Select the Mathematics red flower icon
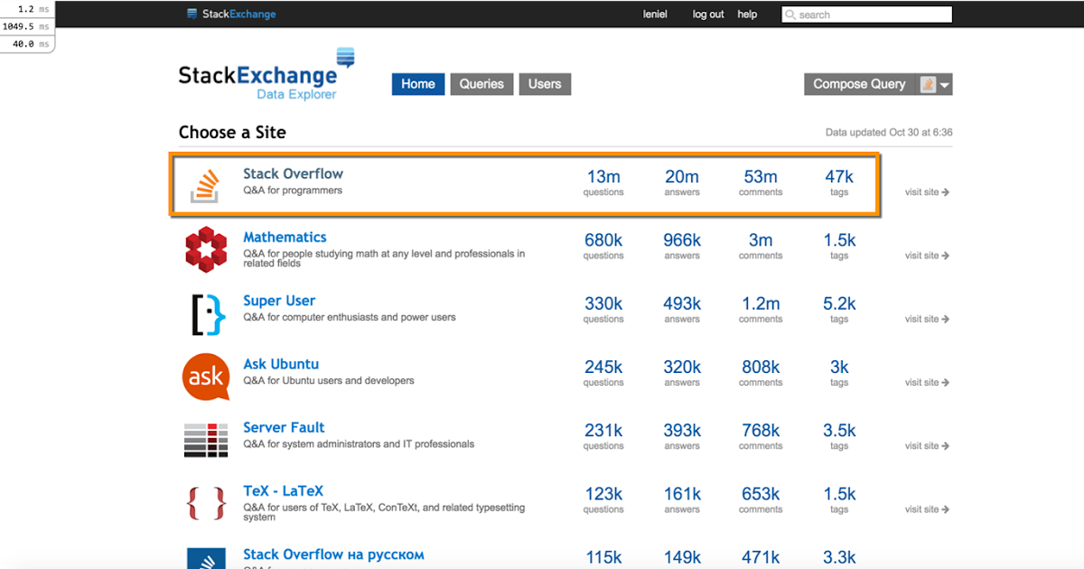Image resolution: width=1084 pixels, height=569 pixels. (x=208, y=250)
